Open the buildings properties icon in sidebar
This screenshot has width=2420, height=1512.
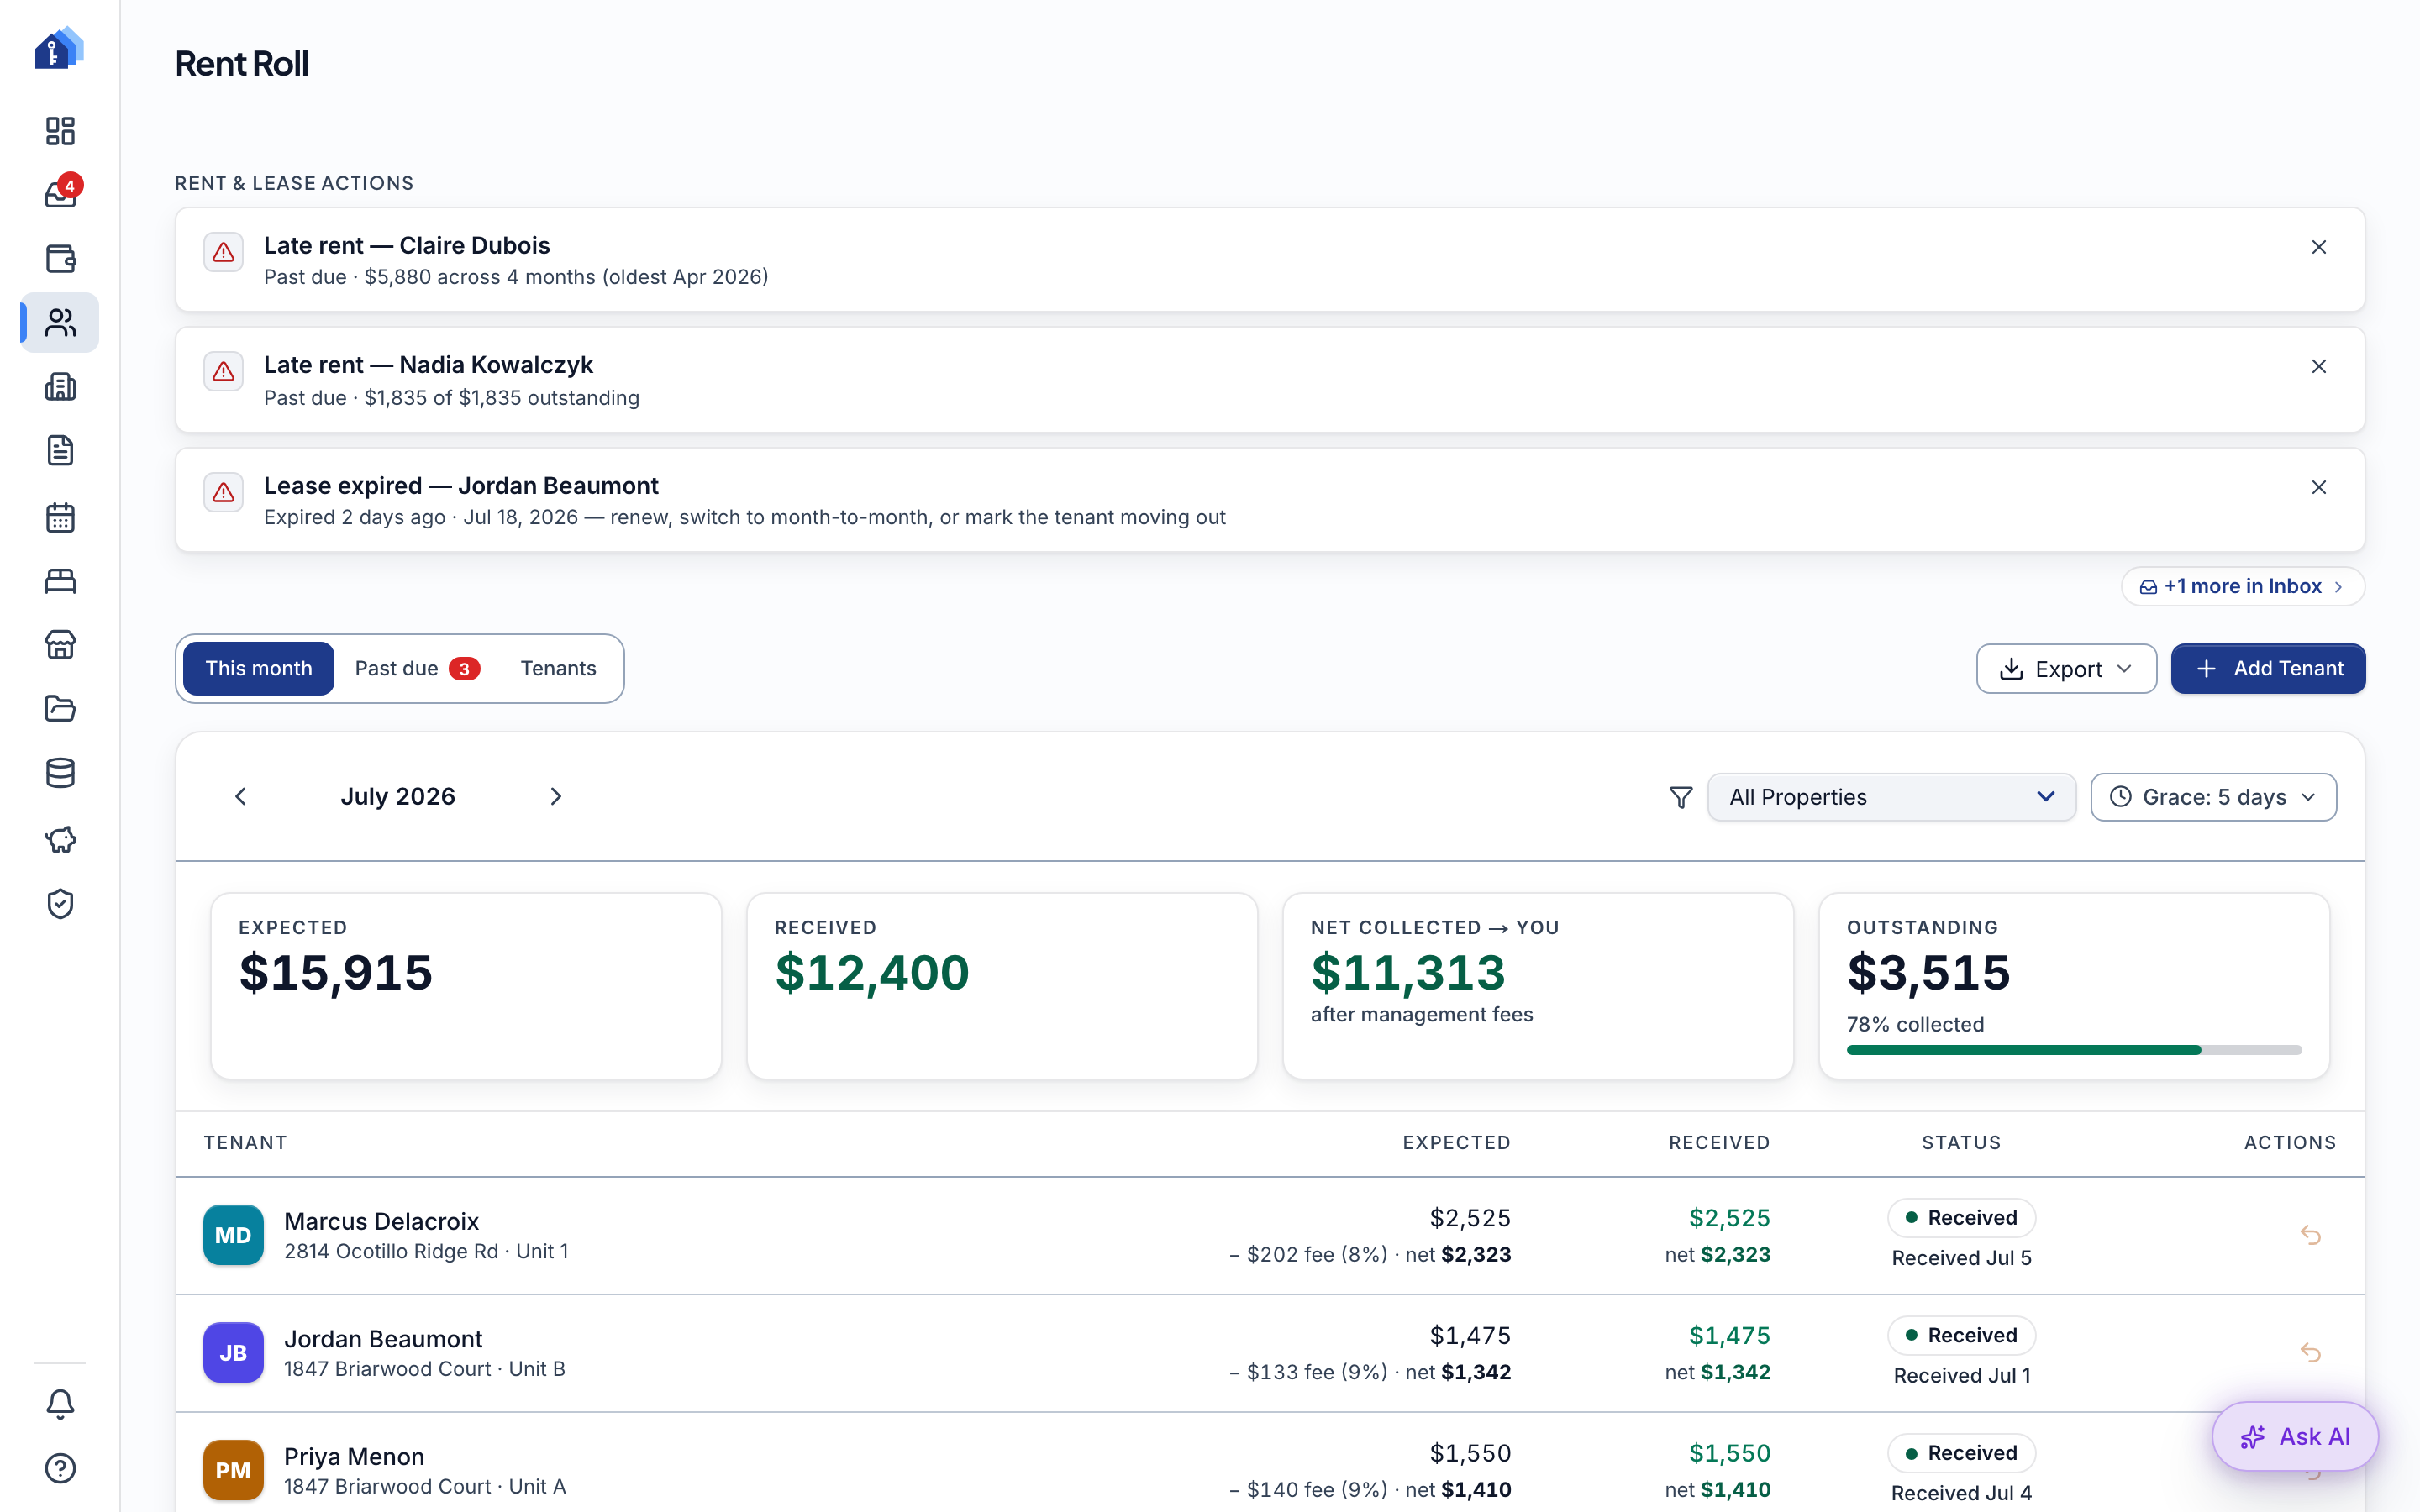click(x=60, y=386)
